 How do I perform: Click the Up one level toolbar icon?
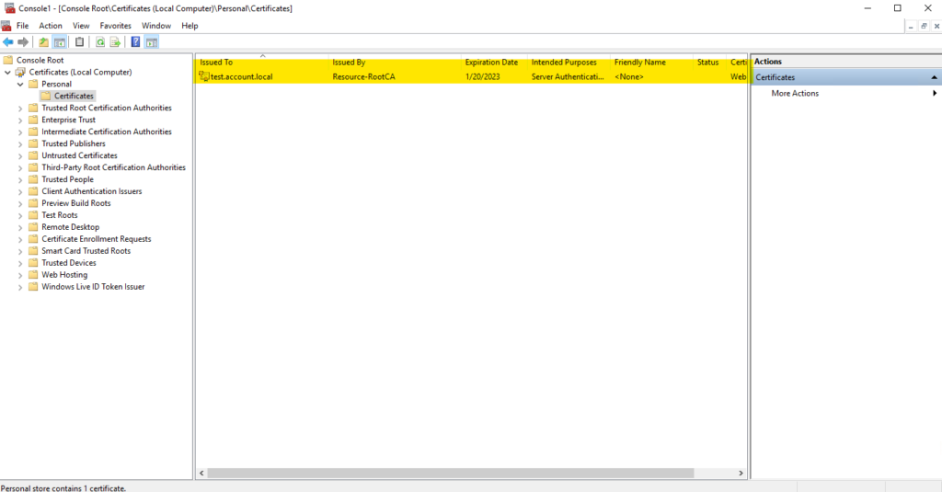pyautogui.click(x=43, y=42)
